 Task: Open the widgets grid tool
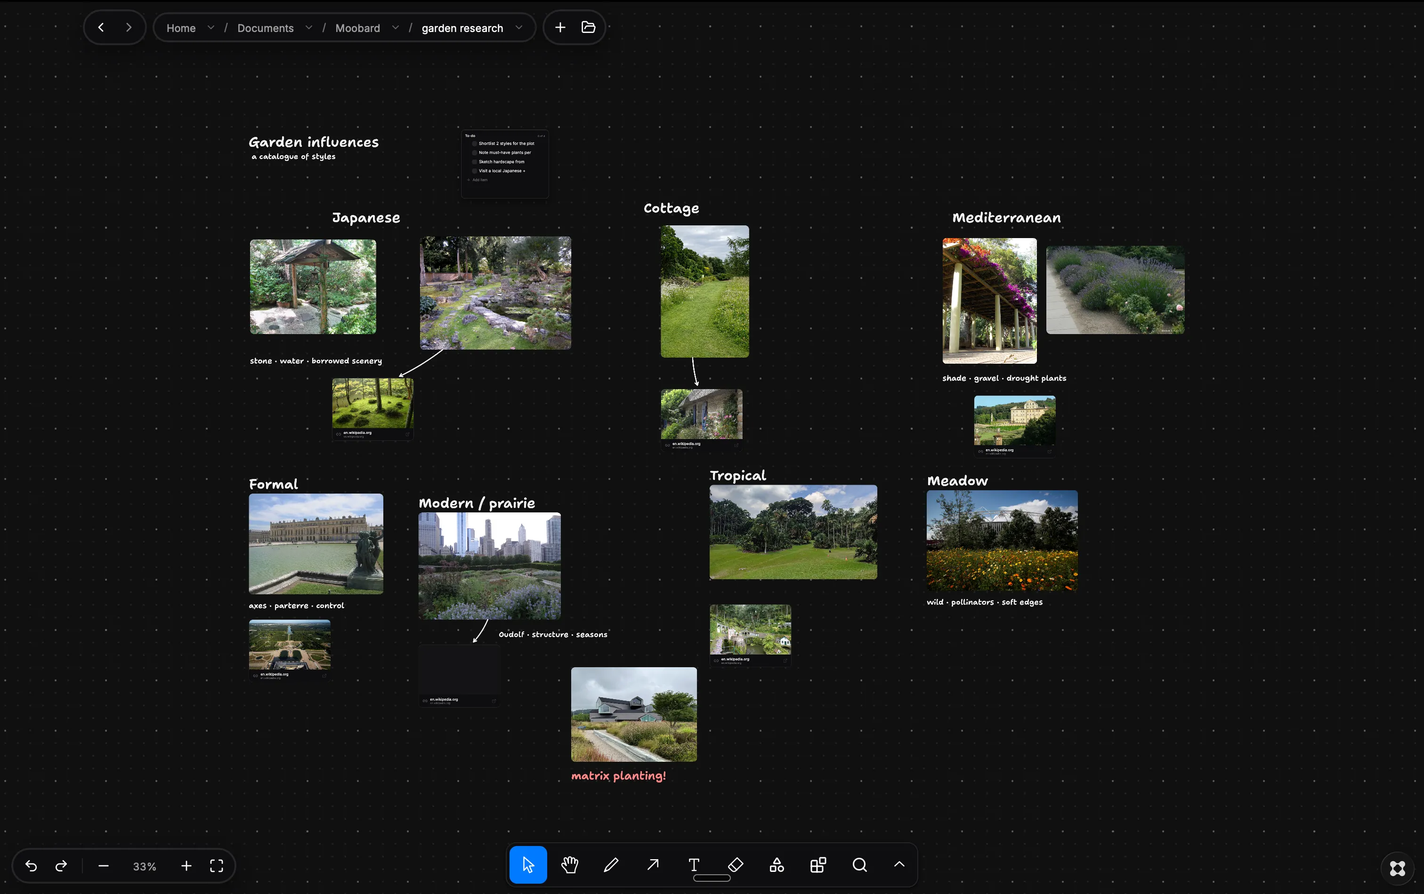click(818, 865)
